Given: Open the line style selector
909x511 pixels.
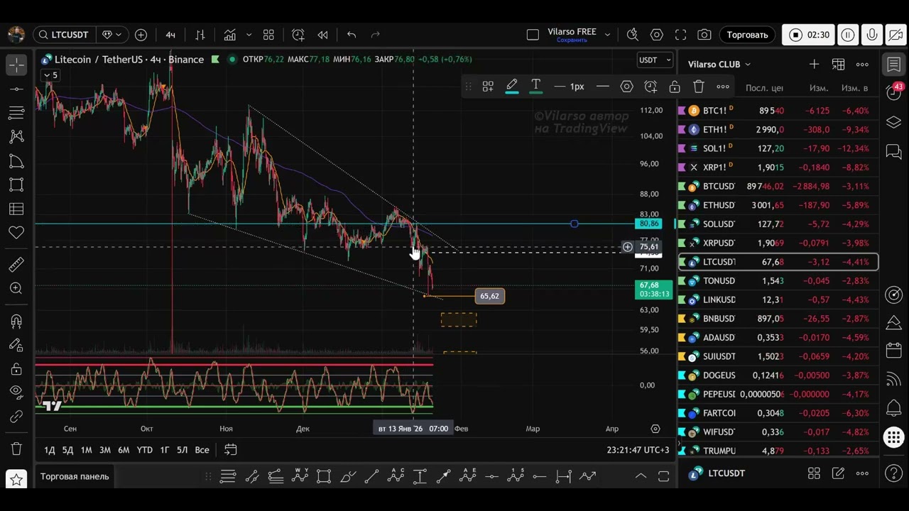Looking at the screenshot, I should tap(602, 87).
